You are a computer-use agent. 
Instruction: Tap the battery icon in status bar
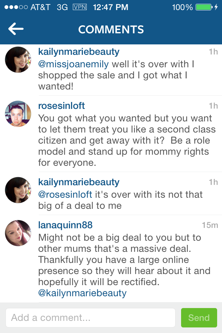click(x=204, y=7)
